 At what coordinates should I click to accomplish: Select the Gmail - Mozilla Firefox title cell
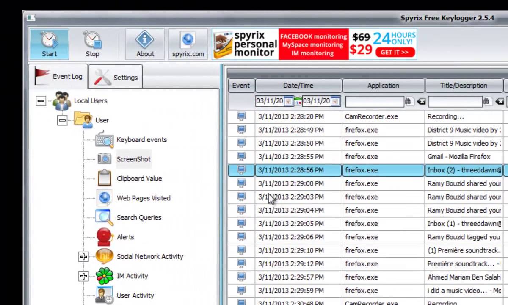click(464, 157)
